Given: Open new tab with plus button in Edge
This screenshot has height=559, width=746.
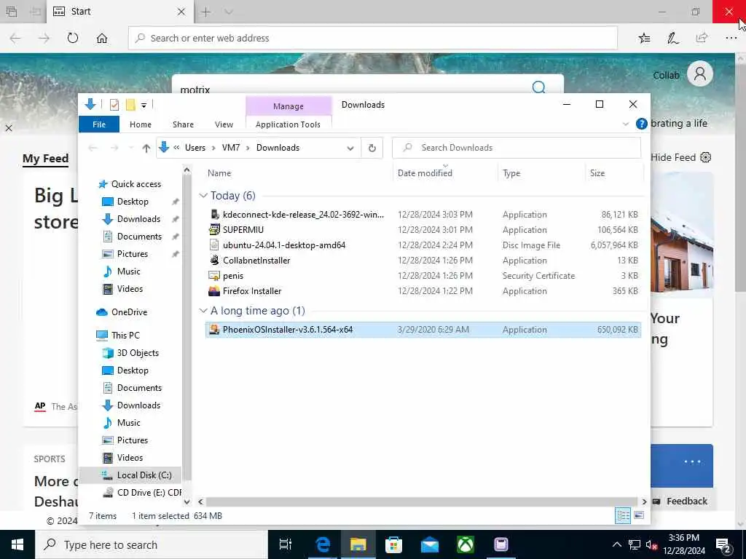Looking at the screenshot, I should tap(205, 12).
